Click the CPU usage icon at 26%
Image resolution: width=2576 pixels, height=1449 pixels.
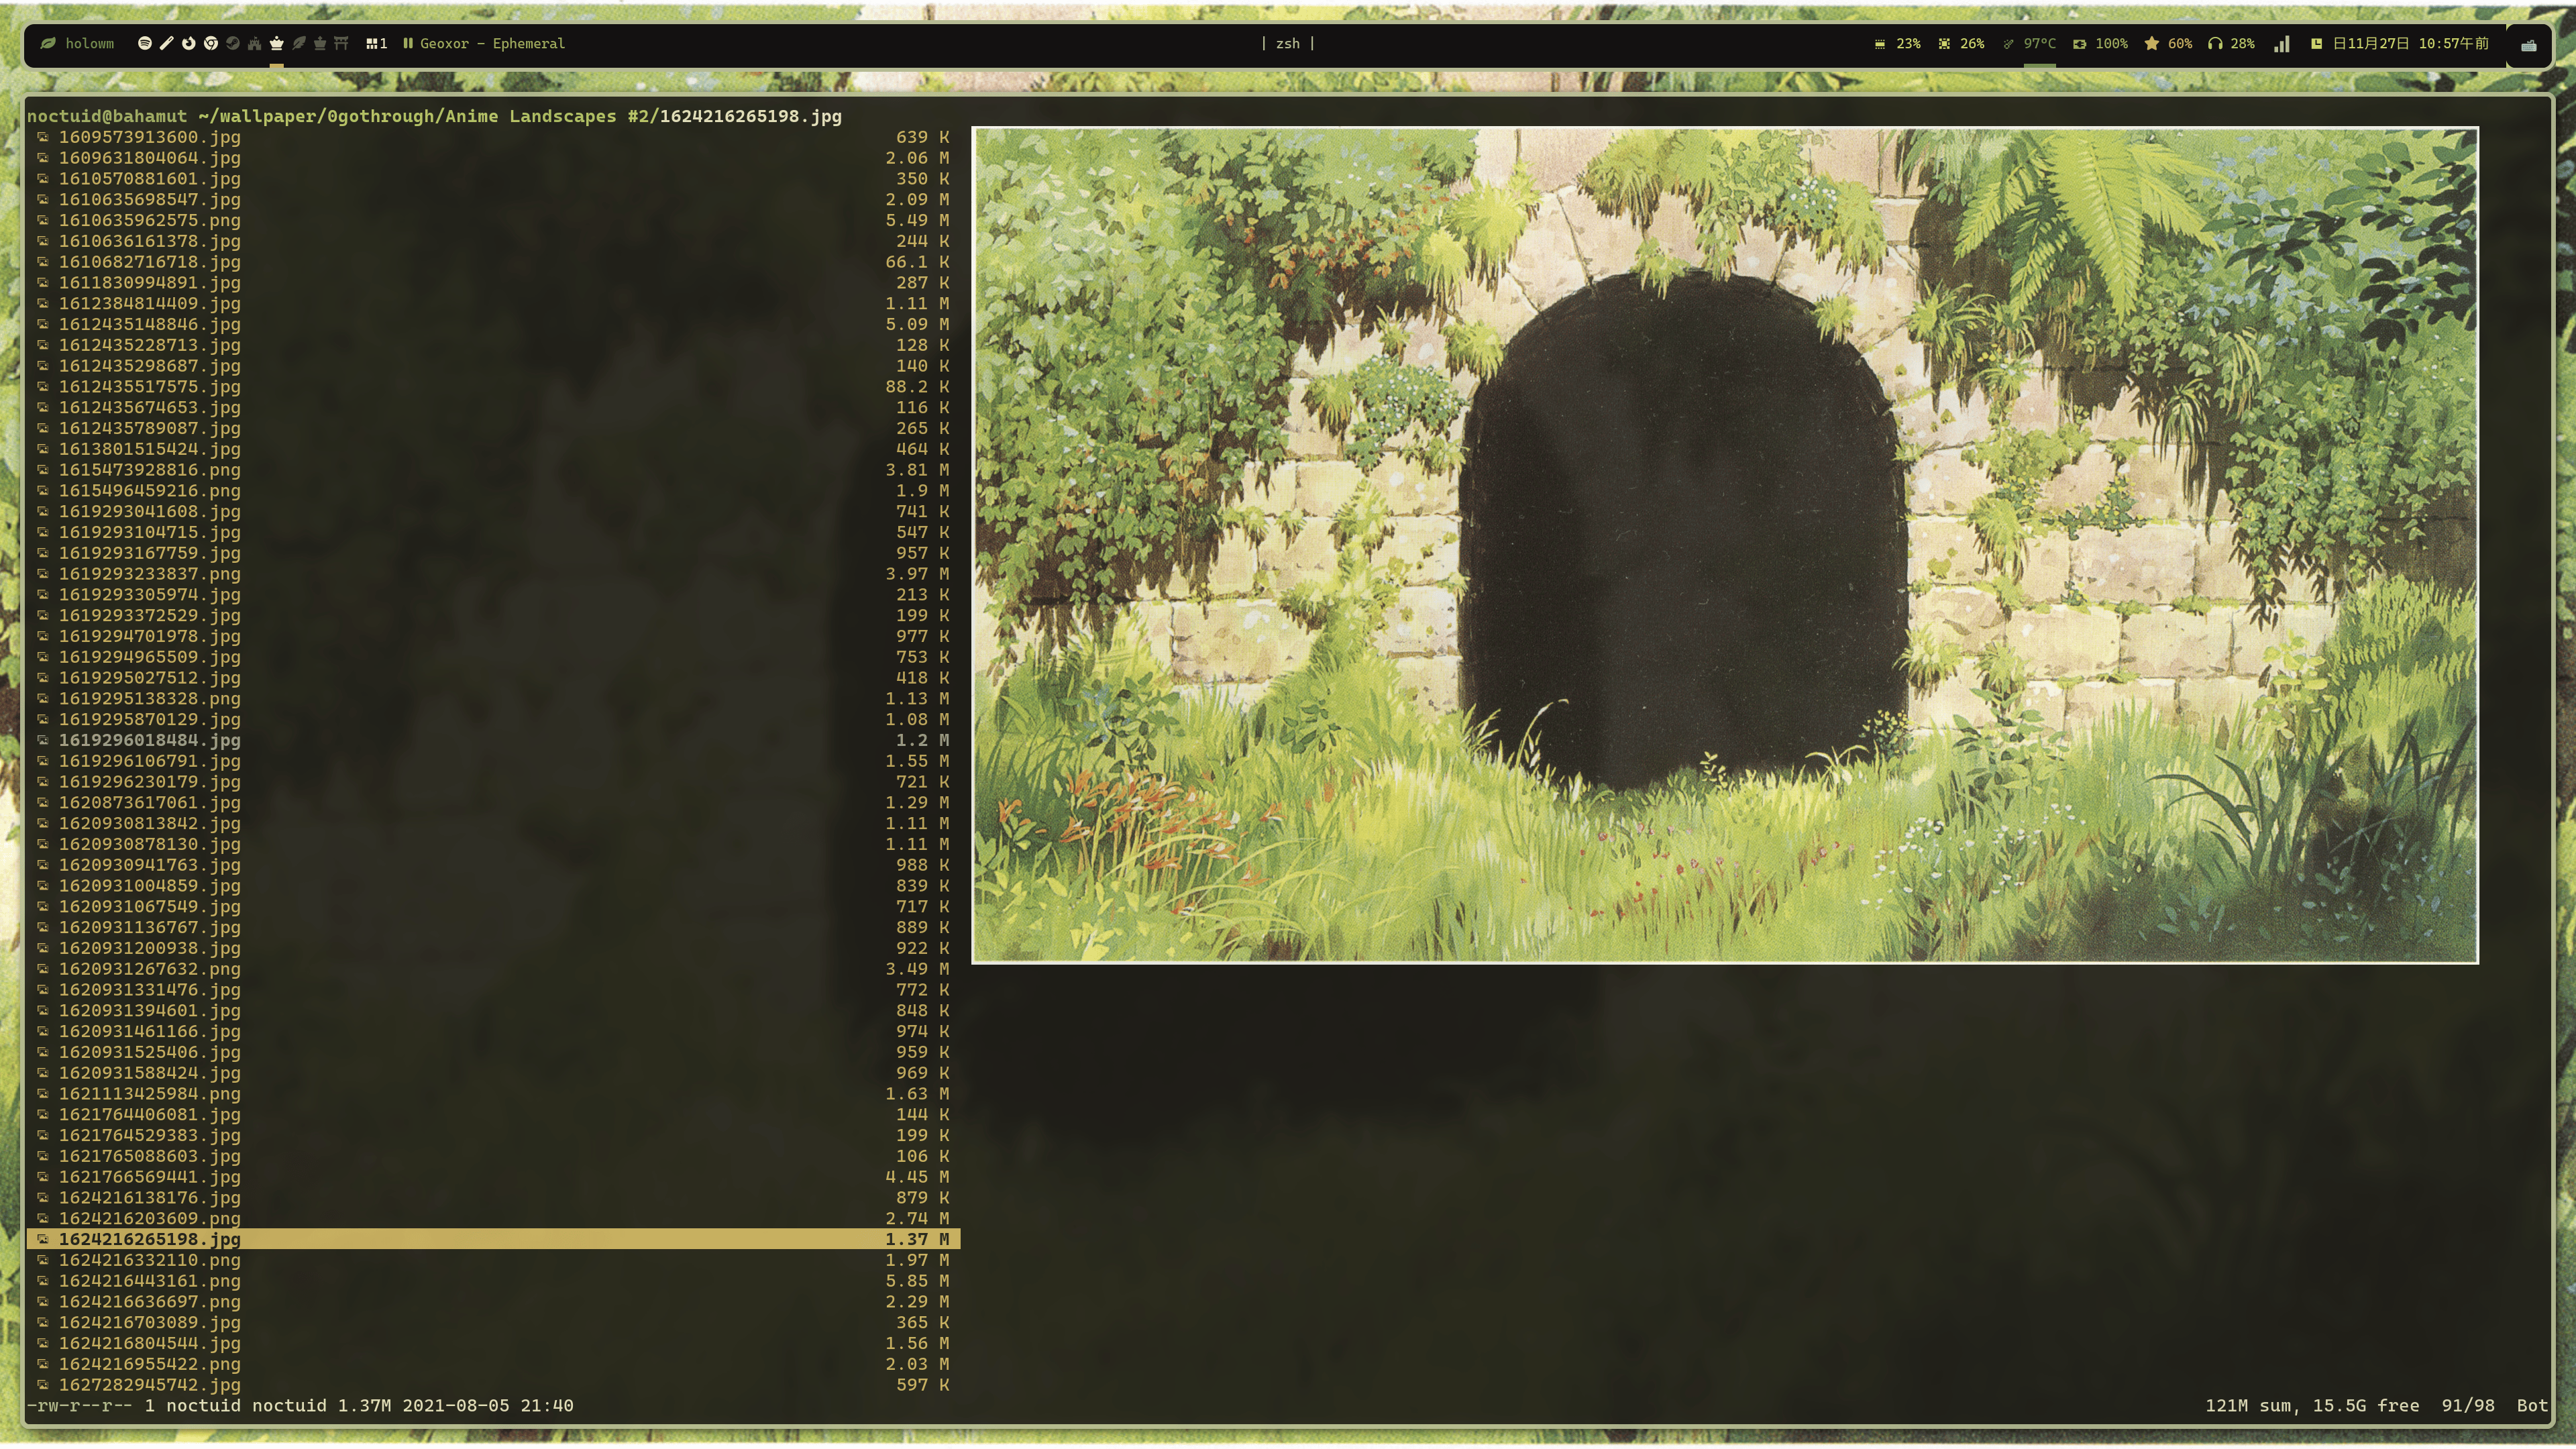tap(1944, 43)
